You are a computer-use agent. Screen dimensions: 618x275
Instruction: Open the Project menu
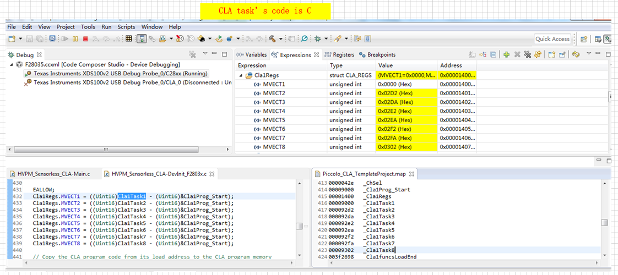click(x=66, y=27)
